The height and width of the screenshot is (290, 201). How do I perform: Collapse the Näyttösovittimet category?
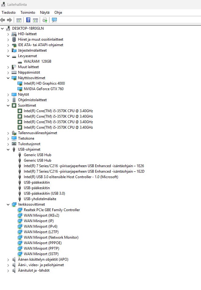[x=8, y=78]
